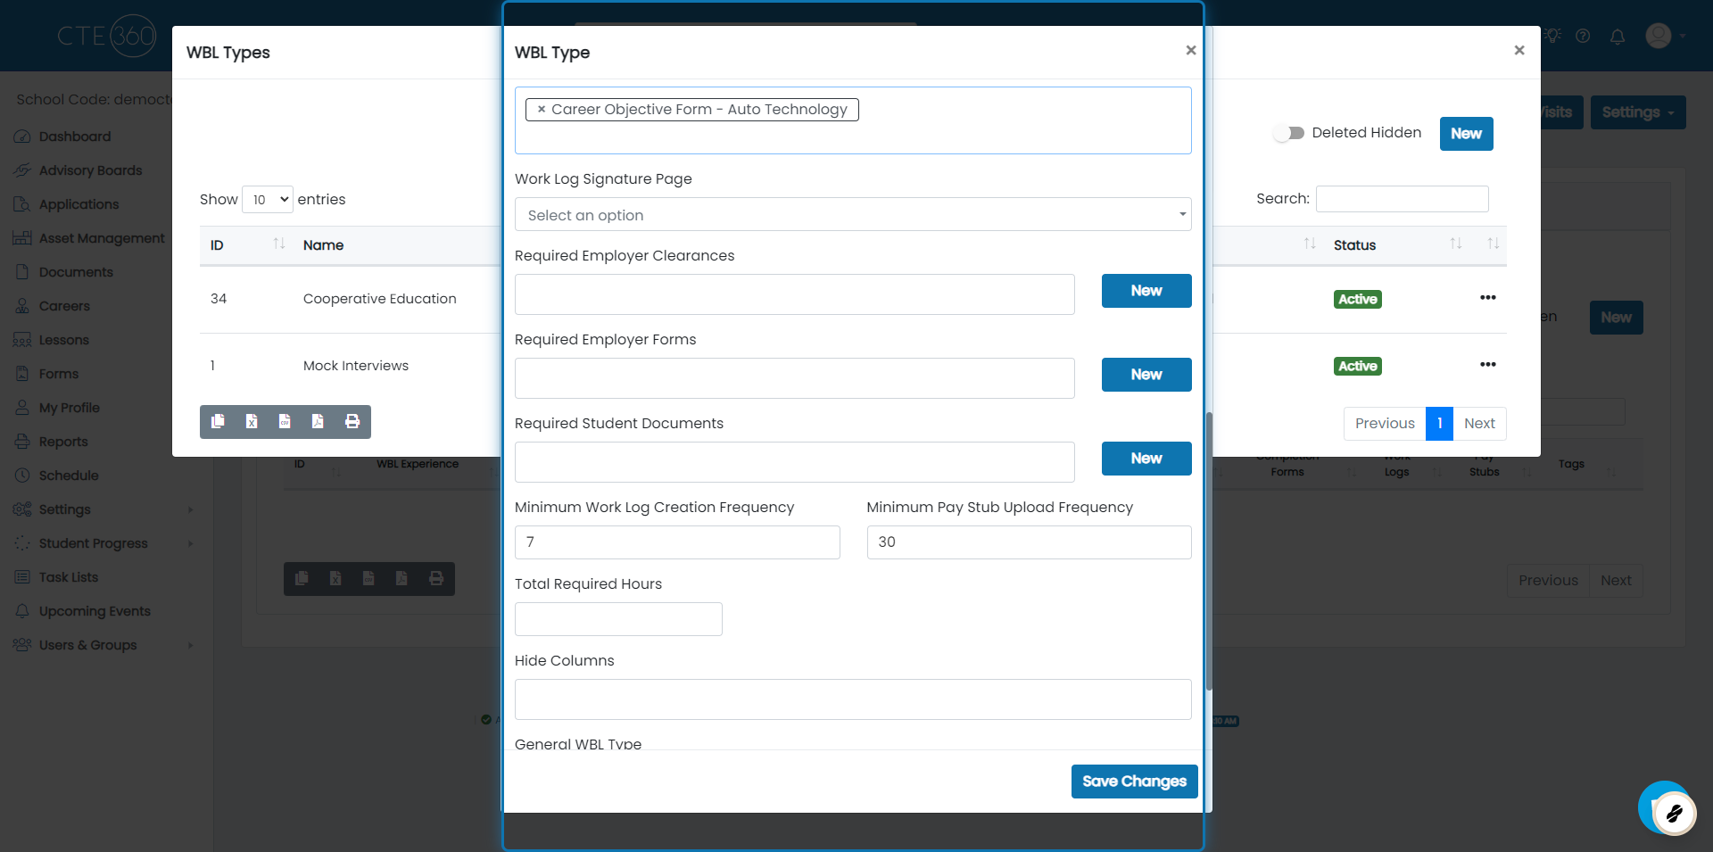Click the Search box in WBL Types
1713x852 pixels.
click(1402, 199)
